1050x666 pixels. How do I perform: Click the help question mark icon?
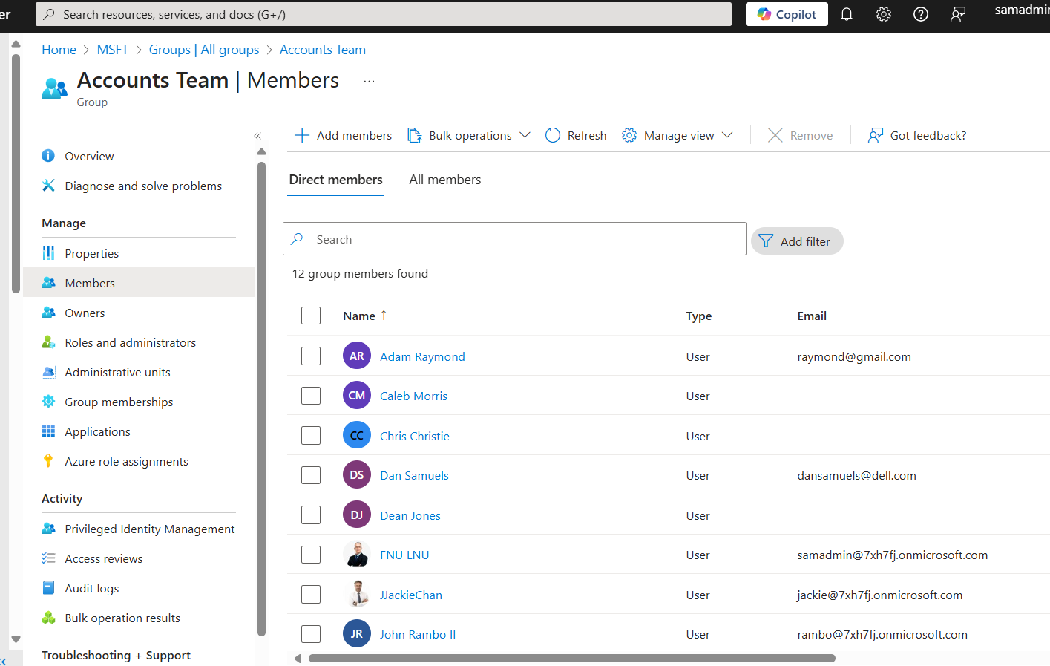click(920, 14)
